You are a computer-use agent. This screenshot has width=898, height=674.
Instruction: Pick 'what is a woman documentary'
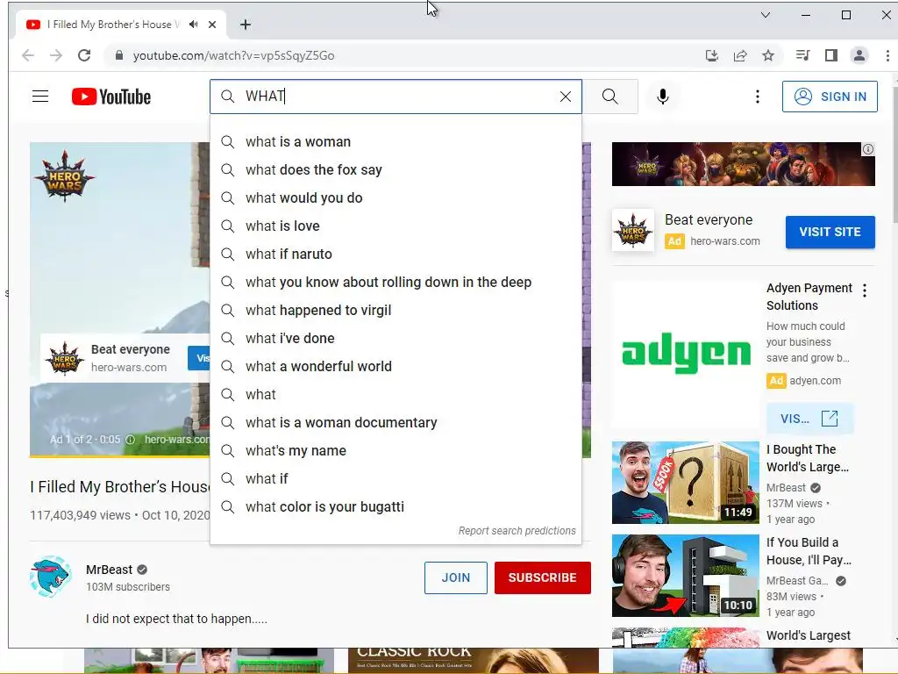396,422
